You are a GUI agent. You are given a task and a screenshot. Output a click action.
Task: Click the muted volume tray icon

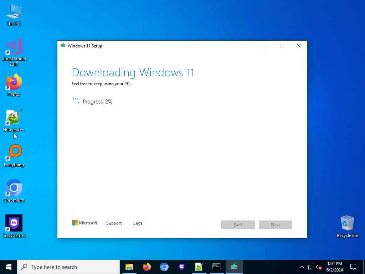pos(319,267)
